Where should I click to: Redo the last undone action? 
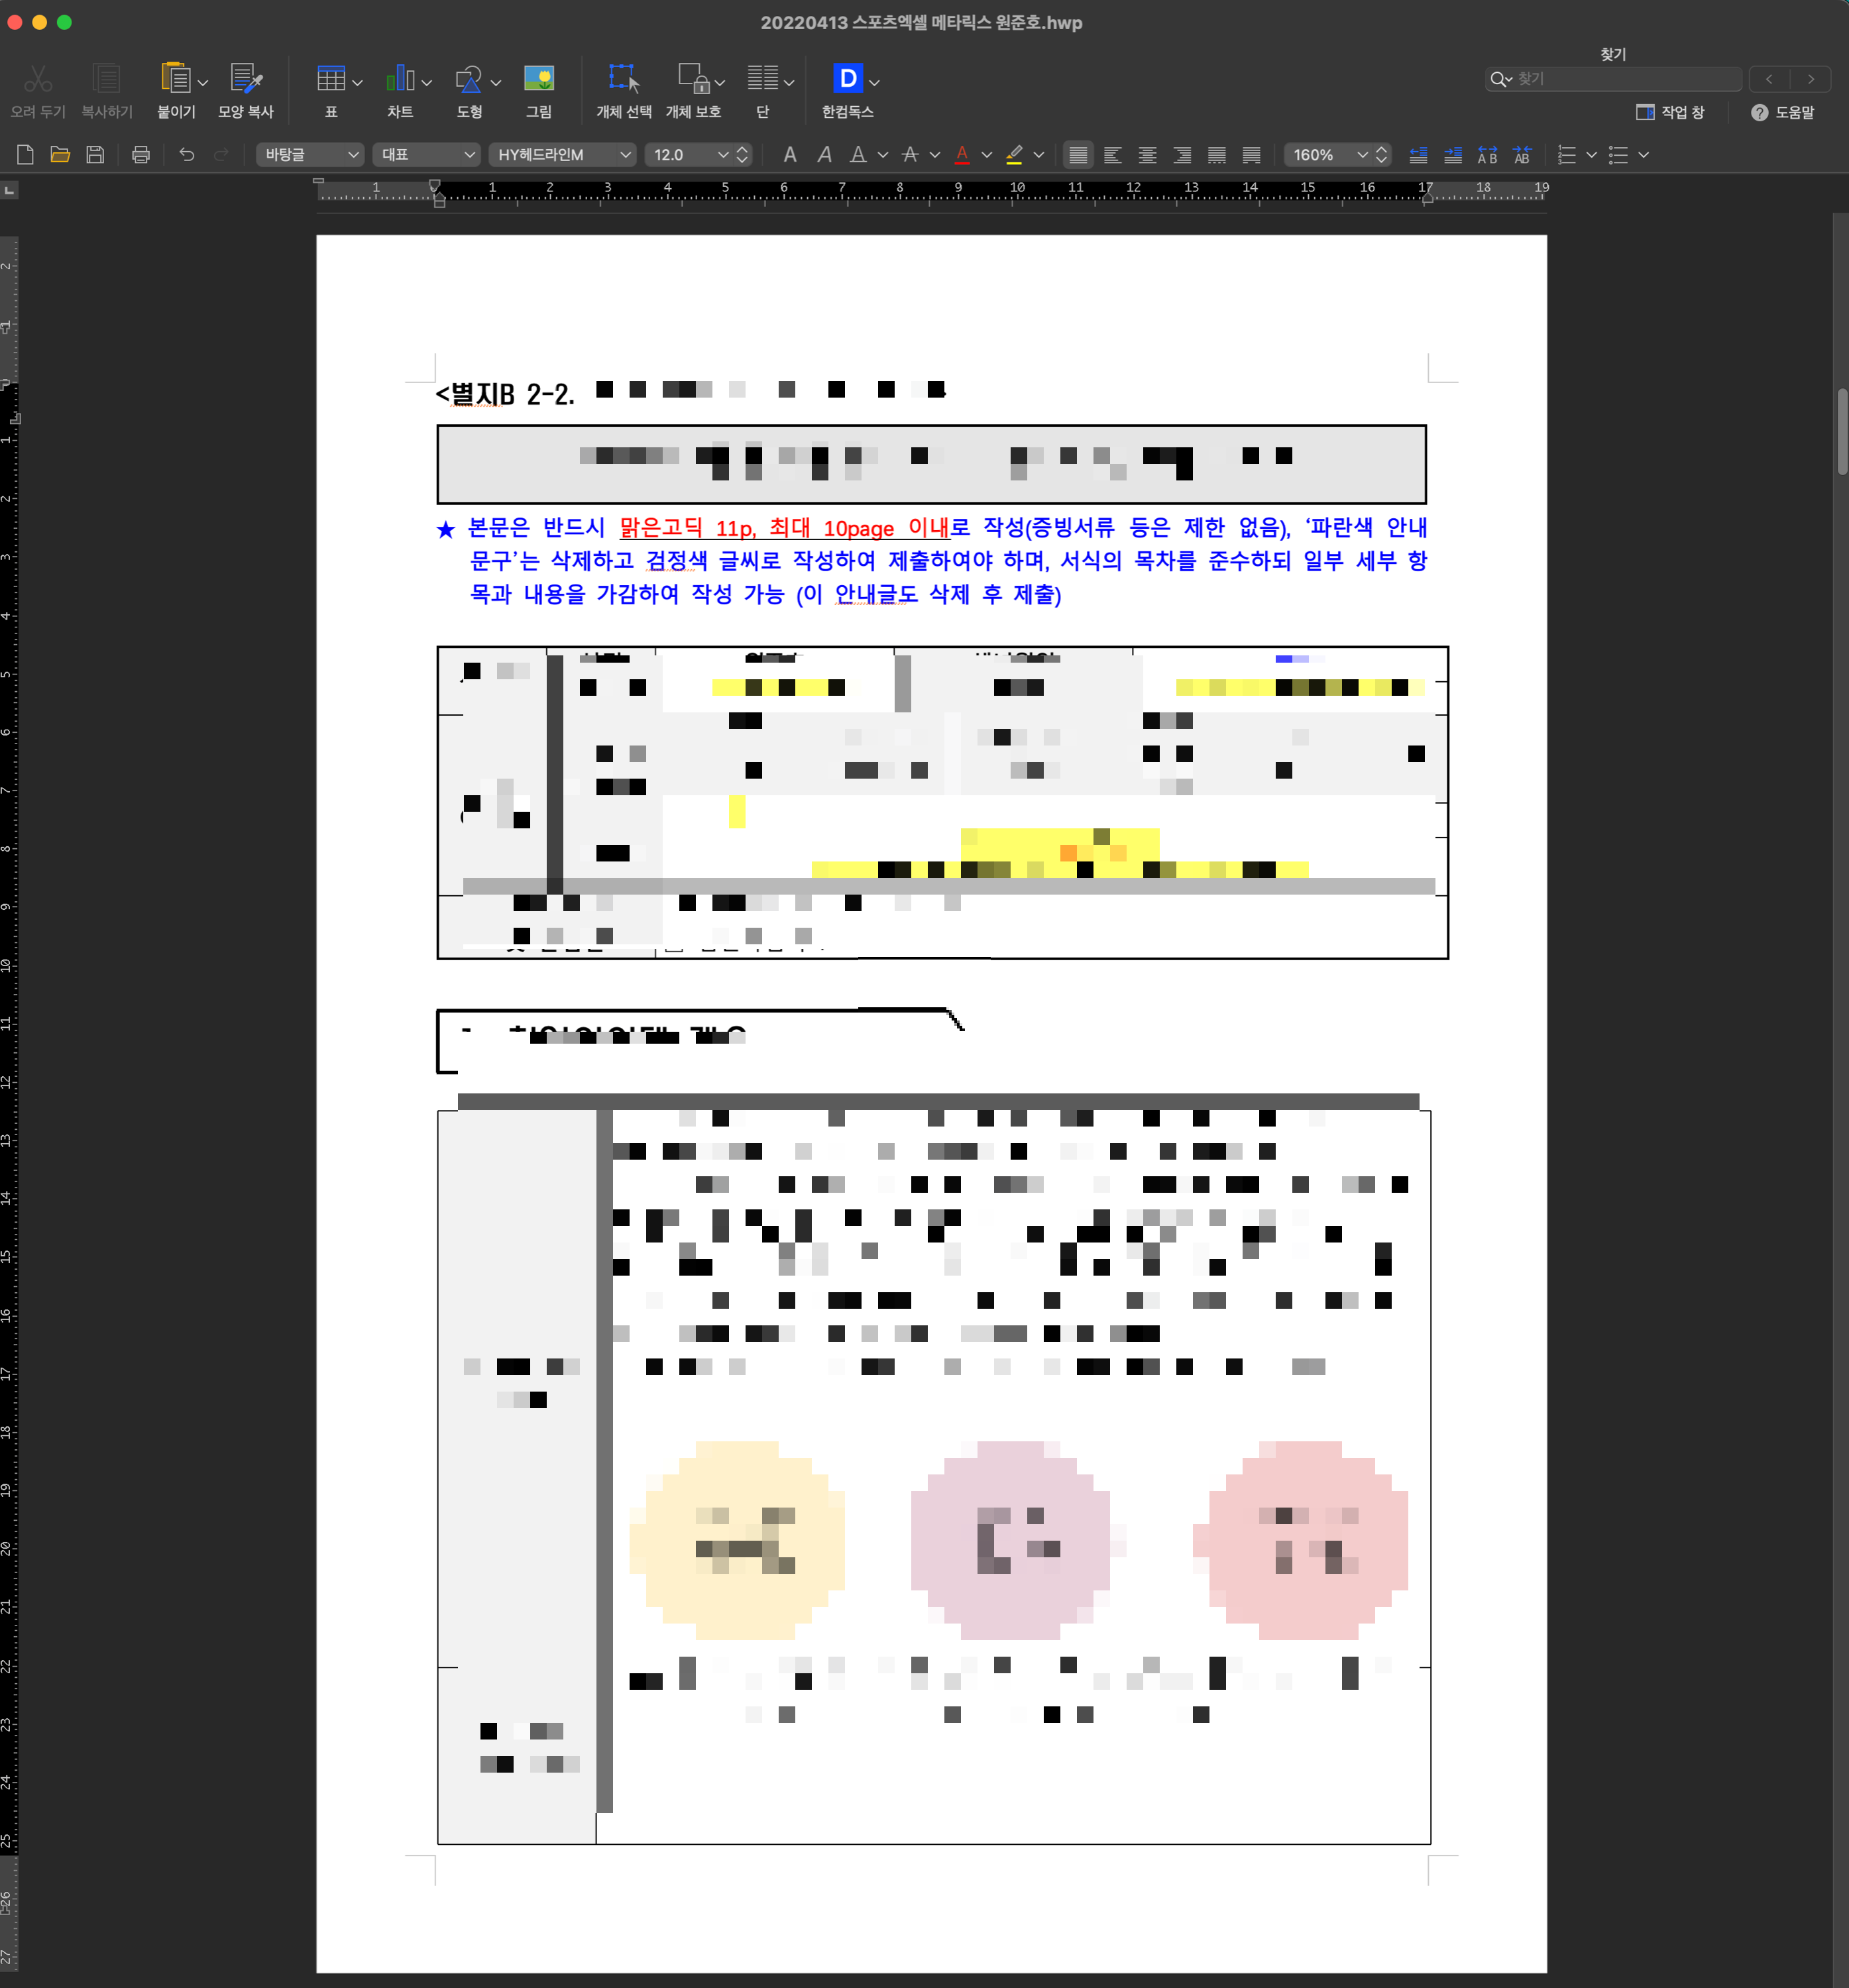pyautogui.click(x=222, y=154)
